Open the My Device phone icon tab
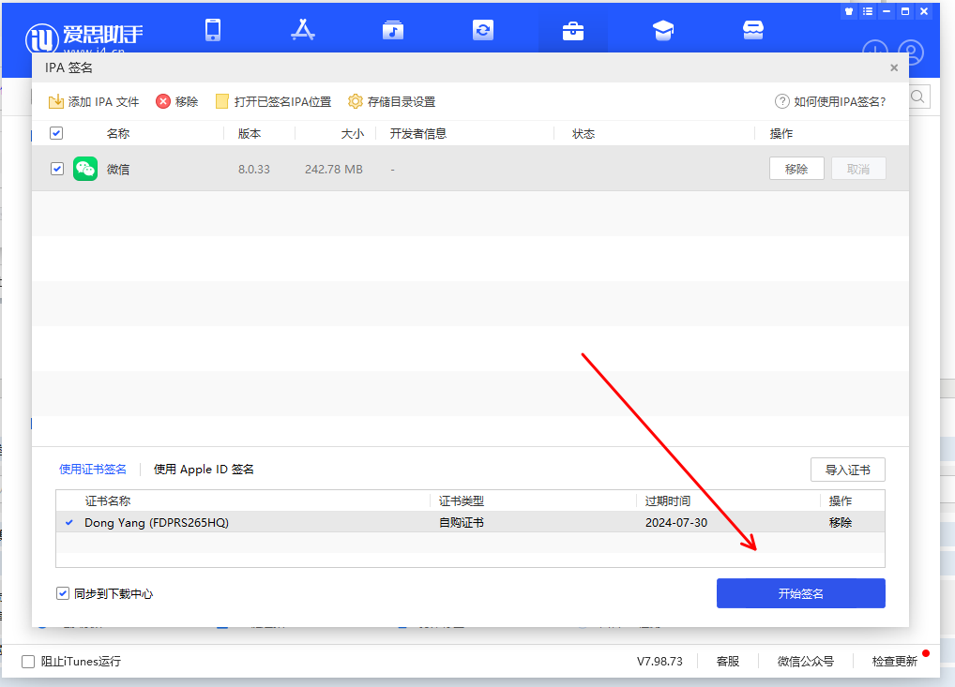The height and width of the screenshot is (687, 955). 213,30
